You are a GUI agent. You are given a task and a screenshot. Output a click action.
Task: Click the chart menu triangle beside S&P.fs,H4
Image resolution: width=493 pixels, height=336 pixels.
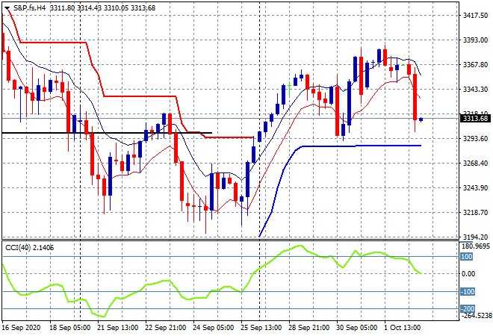click(7, 8)
